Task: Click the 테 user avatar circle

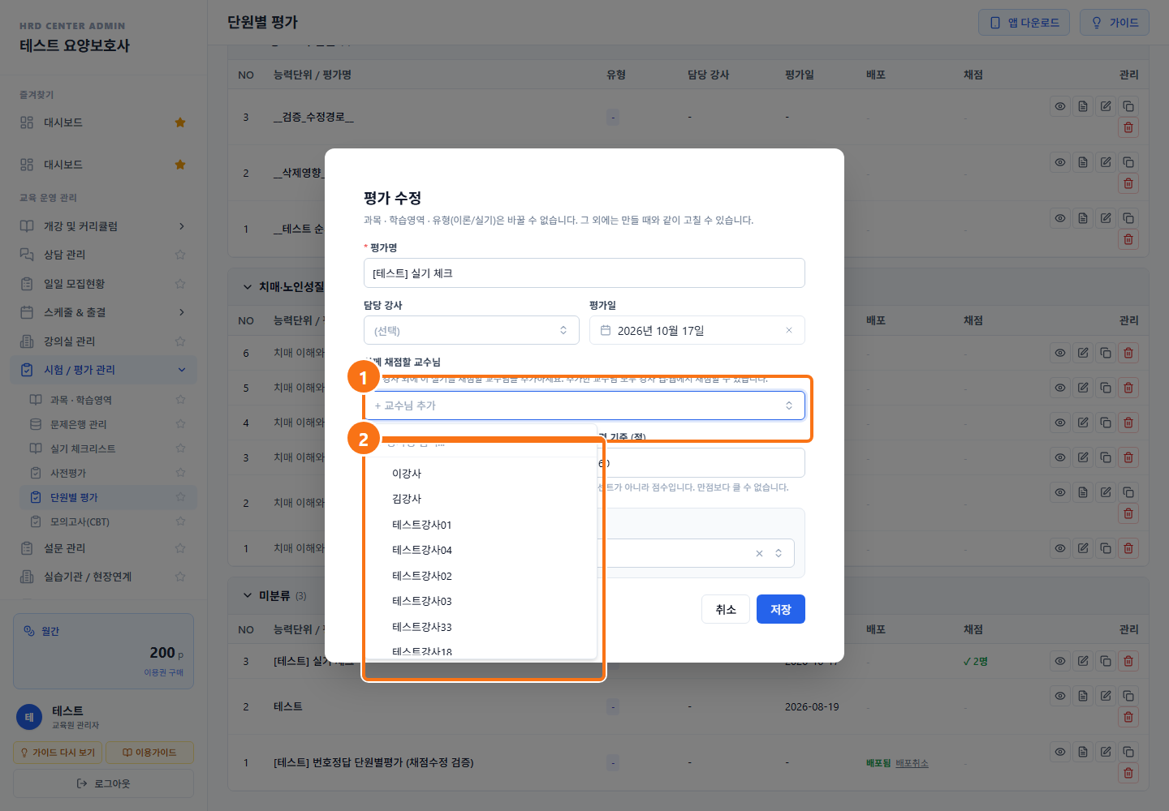Action: click(x=29, y=717)
